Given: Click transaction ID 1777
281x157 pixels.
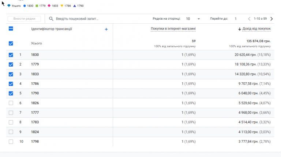Looking at the screenshot, I should 35,113.
